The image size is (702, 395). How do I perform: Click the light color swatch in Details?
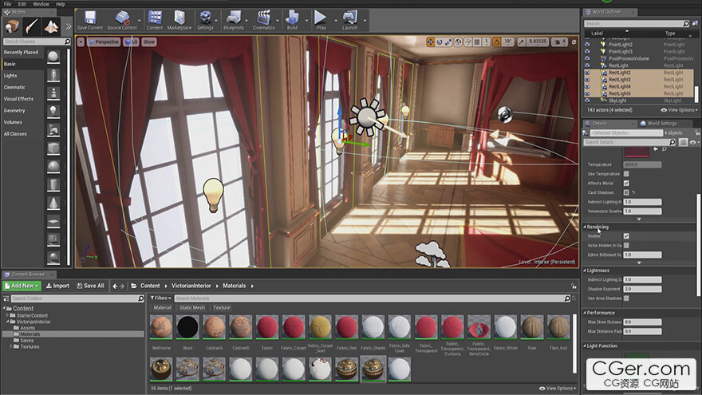(636, 151)
